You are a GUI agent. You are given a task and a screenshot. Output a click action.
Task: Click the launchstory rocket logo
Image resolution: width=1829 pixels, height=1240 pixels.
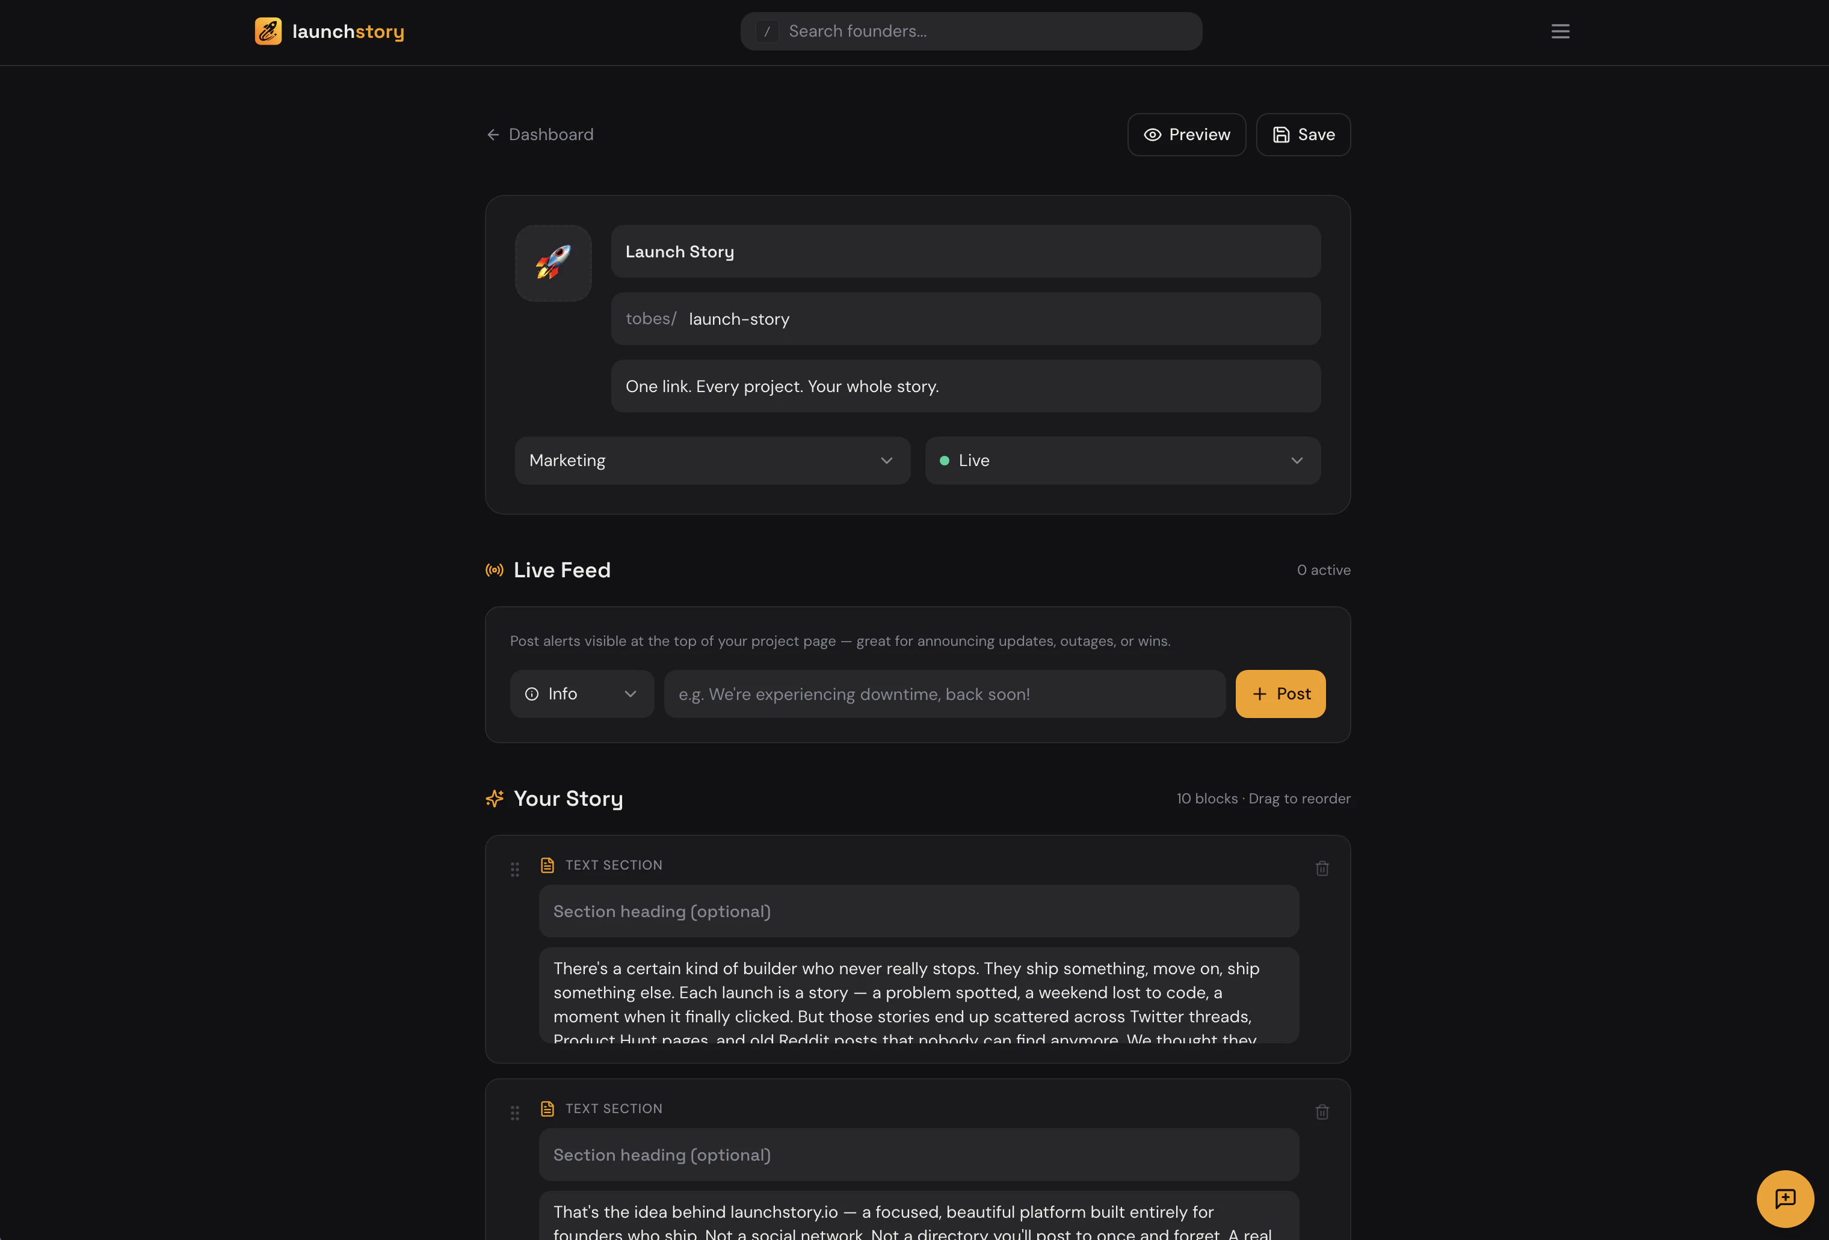click(268, 31)
